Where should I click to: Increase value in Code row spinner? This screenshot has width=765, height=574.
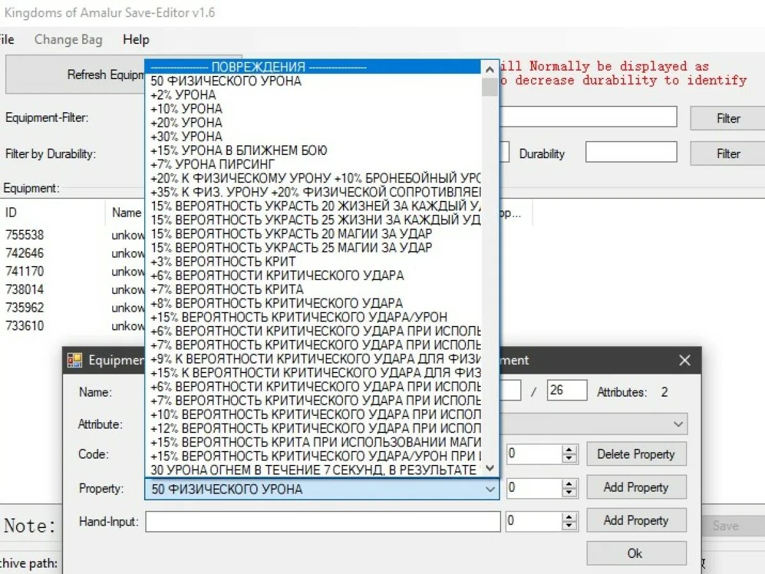coord(569,450)
